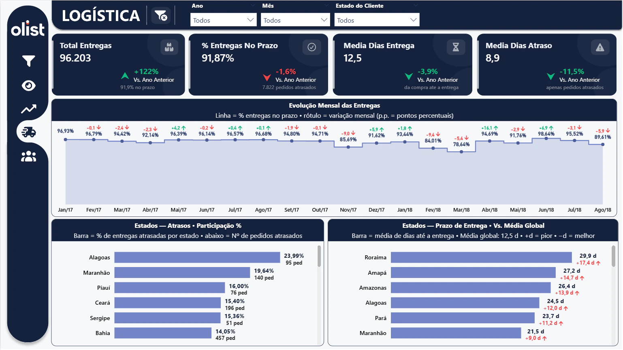The height and width of the screenshot is (350, 623).
Task: Click the 'Ceará' state label
Action: click(x=102, y=303)
